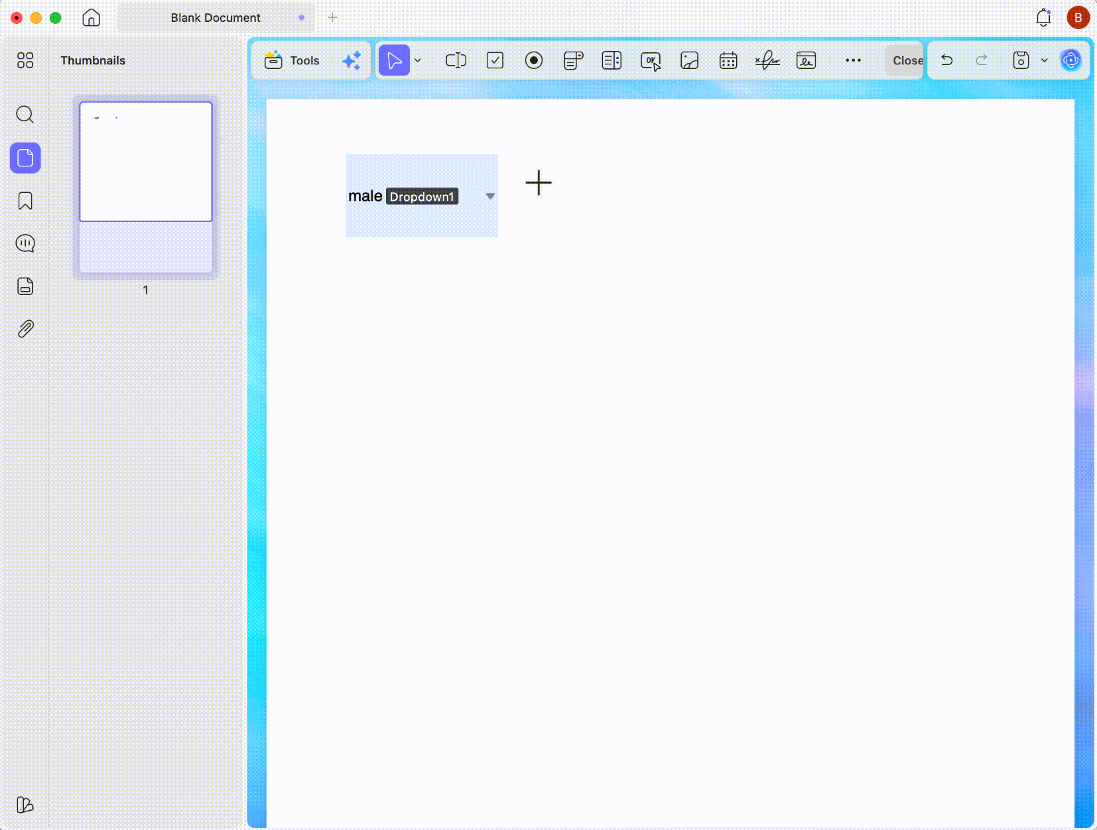Screen dimensions: 1097x830
Task: Choose the digital signature form tool
Action: click(x=806, y=60)
